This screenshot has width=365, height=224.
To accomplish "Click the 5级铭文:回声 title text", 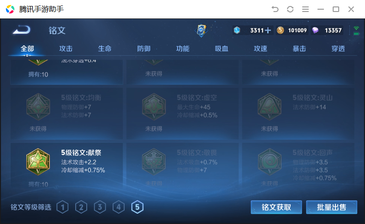I will click(312, 153).
